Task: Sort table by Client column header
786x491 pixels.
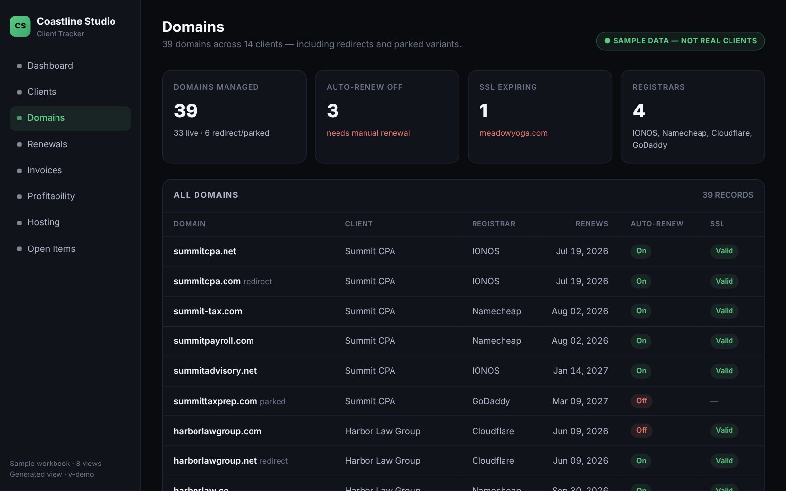Action: pyautogui.click(x=359, y=224)
